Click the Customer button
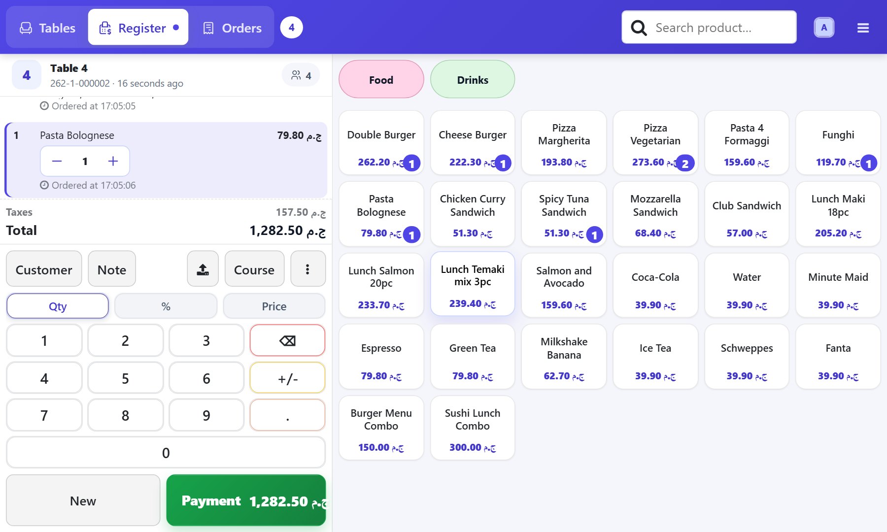This screenshot has height=532, width=887. pos(44,269)
